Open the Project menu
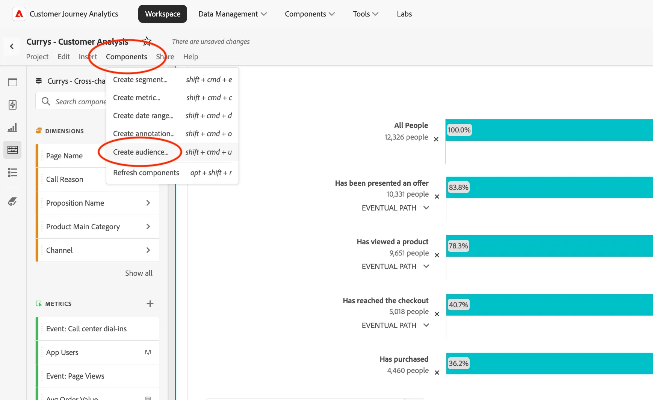Image resolution: width=653 pixels, height=400 pixels. [x=37, y=57]
